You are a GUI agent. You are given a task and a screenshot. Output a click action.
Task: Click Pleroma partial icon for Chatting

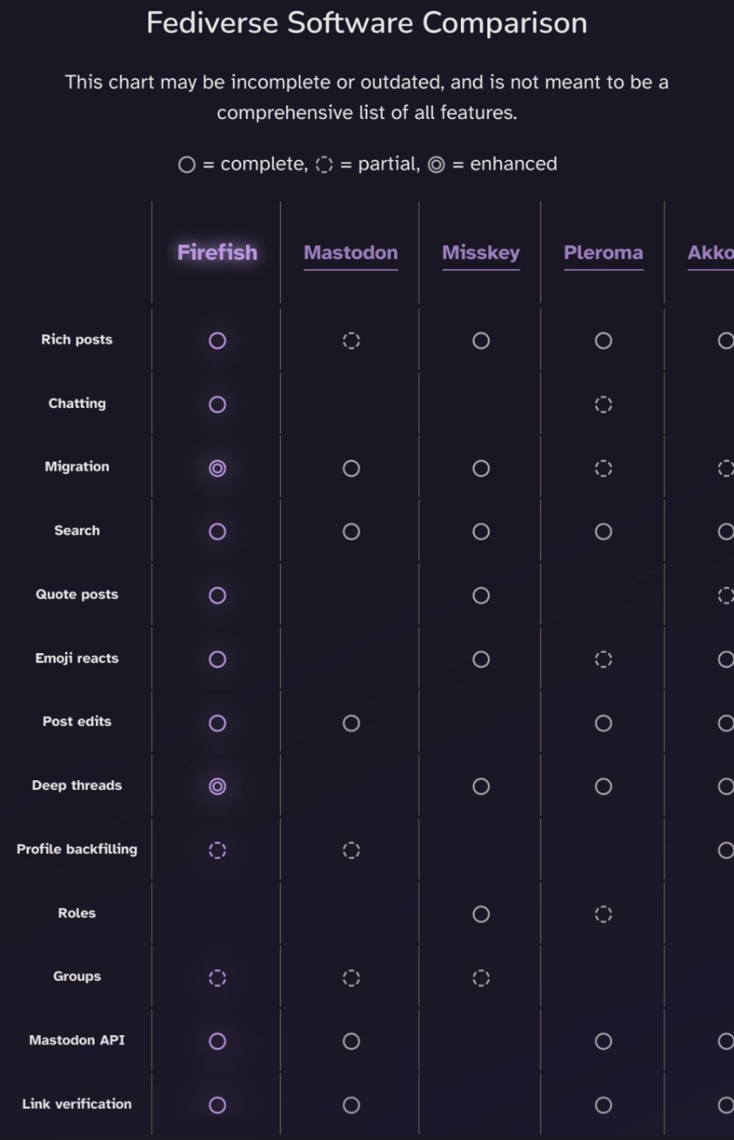[x=604, y=404]
